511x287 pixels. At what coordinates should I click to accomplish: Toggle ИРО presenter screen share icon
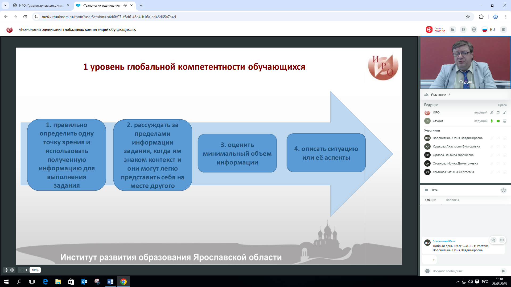(505, 112)
